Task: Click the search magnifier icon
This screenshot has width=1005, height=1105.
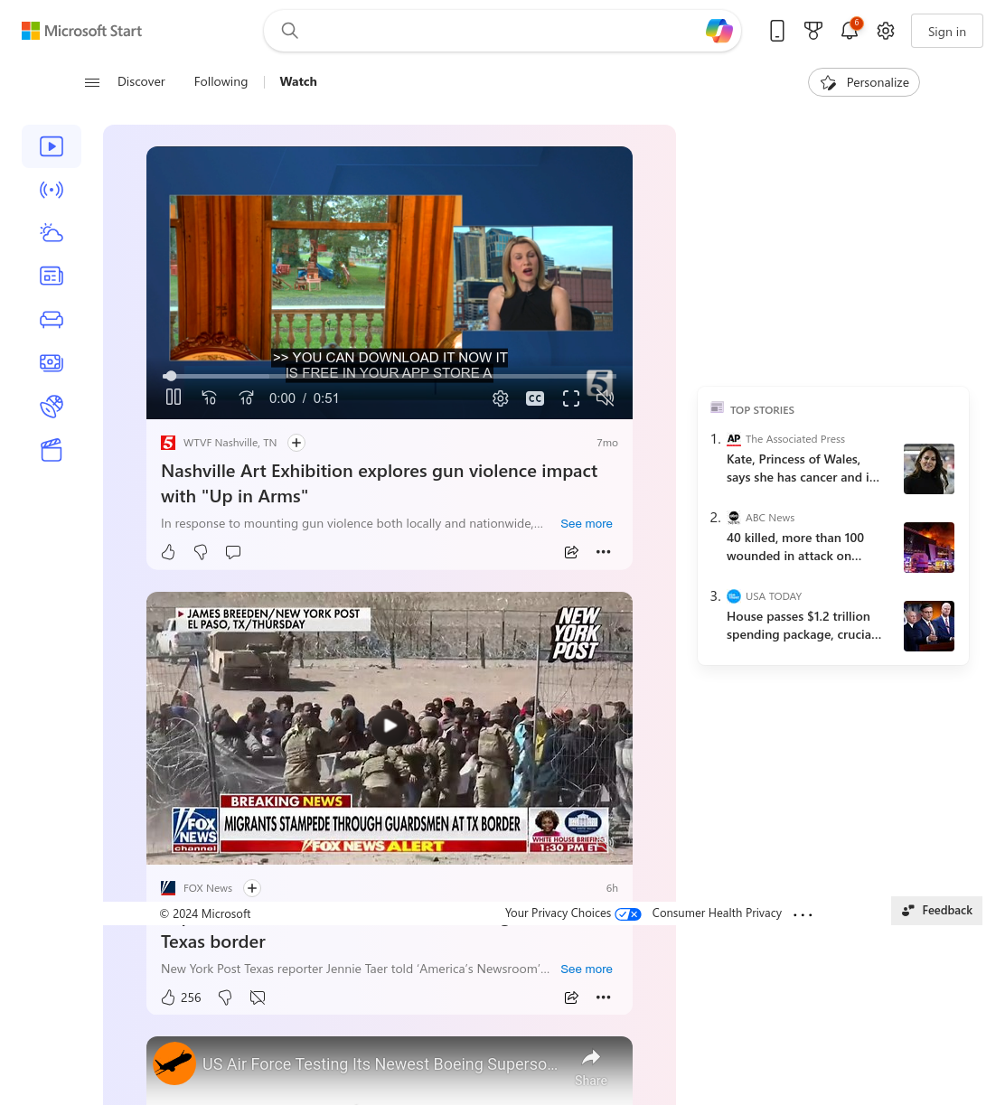Action: (289, 31)
